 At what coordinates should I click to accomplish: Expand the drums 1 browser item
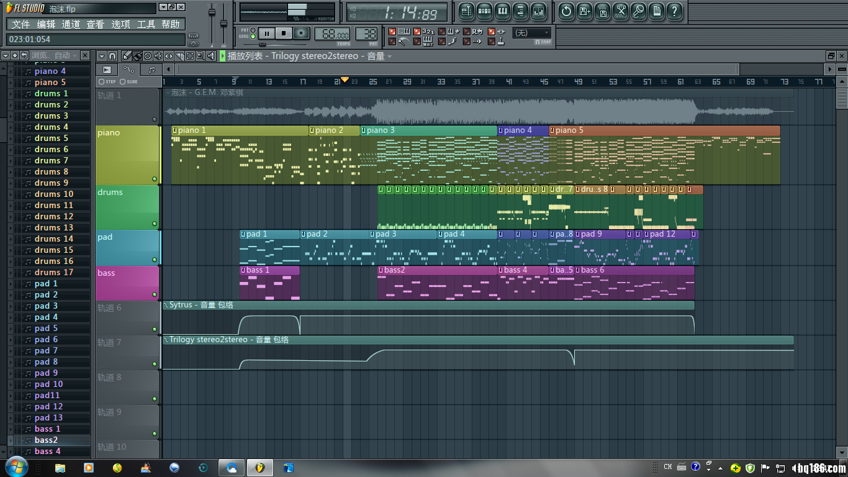coord(10,94)
